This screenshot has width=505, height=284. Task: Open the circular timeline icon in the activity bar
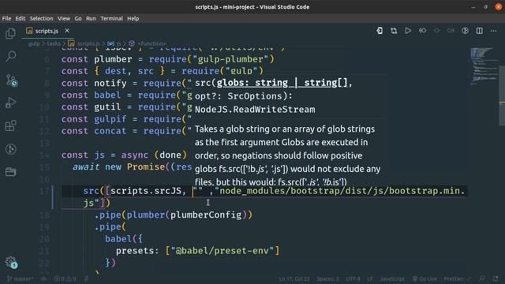coord(10,149)
